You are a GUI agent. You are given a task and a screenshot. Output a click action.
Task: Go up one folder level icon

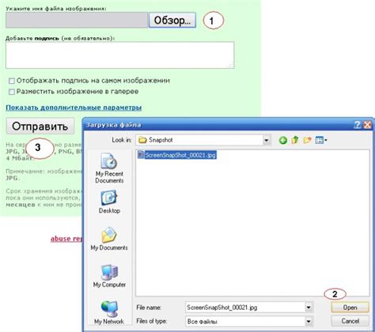click(x=295, y=140)
